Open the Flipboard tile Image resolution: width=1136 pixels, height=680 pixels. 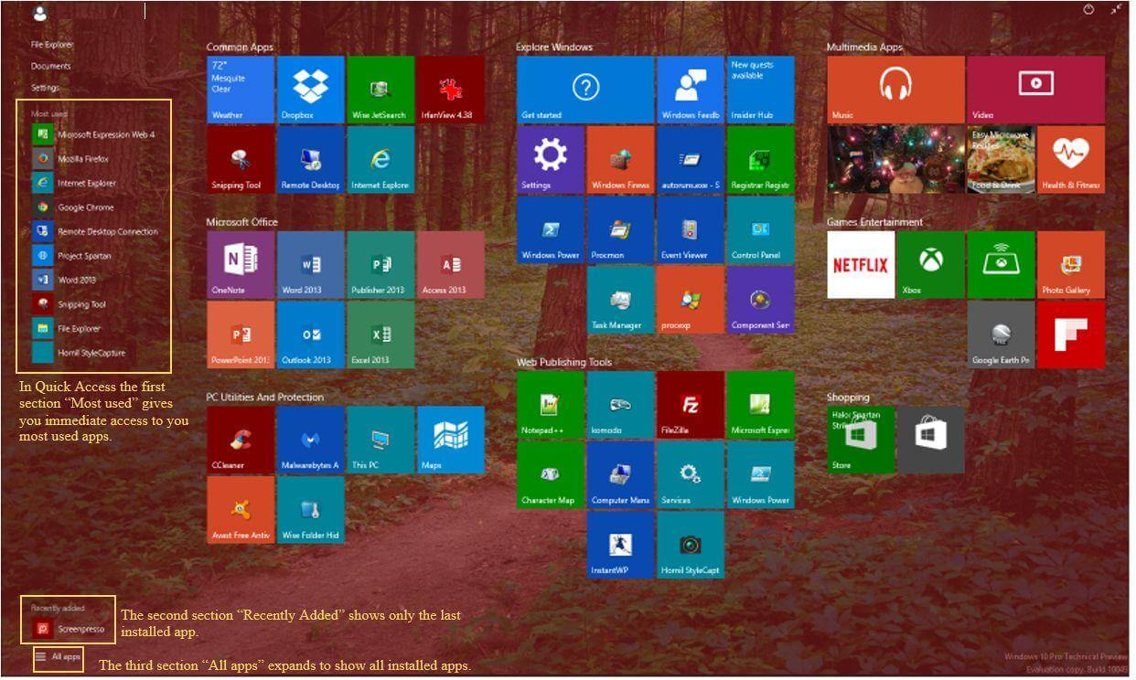tap(1071, 335)
